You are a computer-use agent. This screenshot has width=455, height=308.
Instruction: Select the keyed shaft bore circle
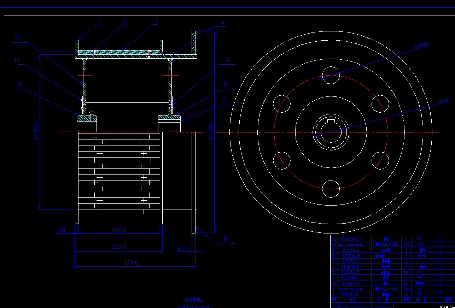pos(331,132)
